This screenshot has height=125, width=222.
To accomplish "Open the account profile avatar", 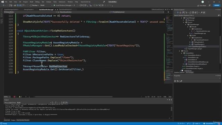I will [x=203, y=2].
